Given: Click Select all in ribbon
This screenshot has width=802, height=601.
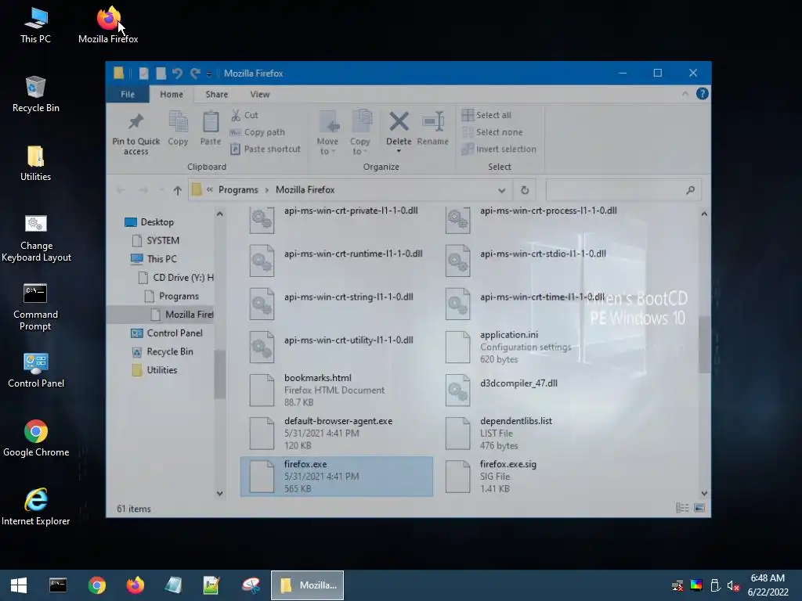Looking at the screenshot, I should pos(486,115).
